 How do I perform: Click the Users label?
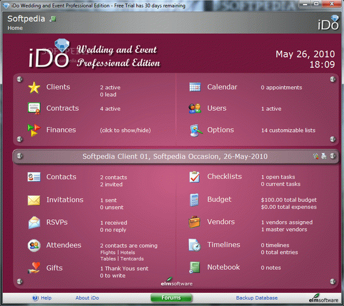tap(217, 109)
